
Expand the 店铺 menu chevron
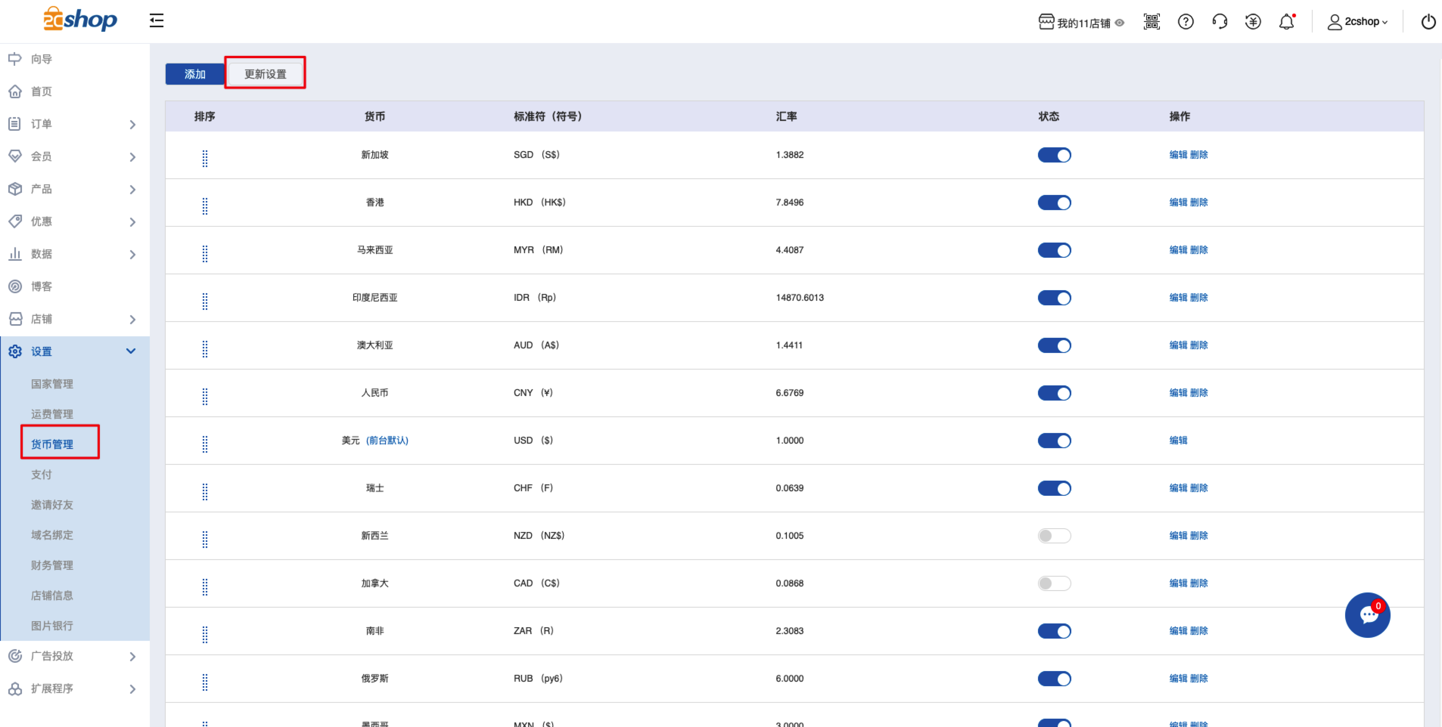(x=133, y=319)
